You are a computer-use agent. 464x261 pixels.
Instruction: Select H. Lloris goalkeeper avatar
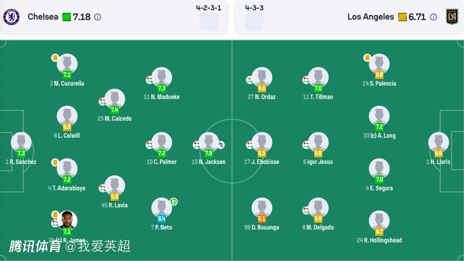[438, 142]
